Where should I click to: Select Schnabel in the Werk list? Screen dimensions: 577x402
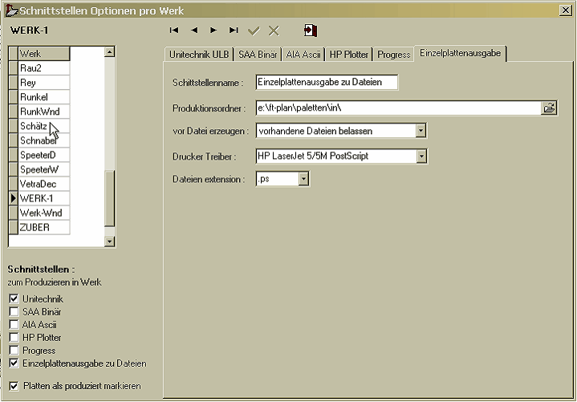[44, 140]
